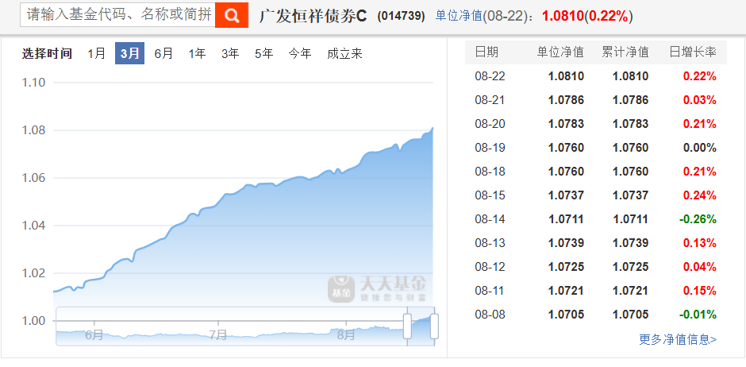Select the 08-22 date cell
Screen dimensions: 746x367
(x=490, y=76)
